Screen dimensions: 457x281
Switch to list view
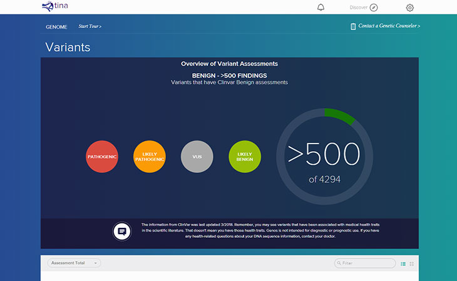click(x=403, y=264)
